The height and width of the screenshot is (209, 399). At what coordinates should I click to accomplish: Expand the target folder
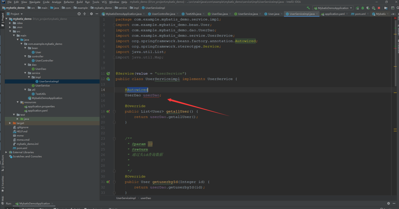click(10, 123)
